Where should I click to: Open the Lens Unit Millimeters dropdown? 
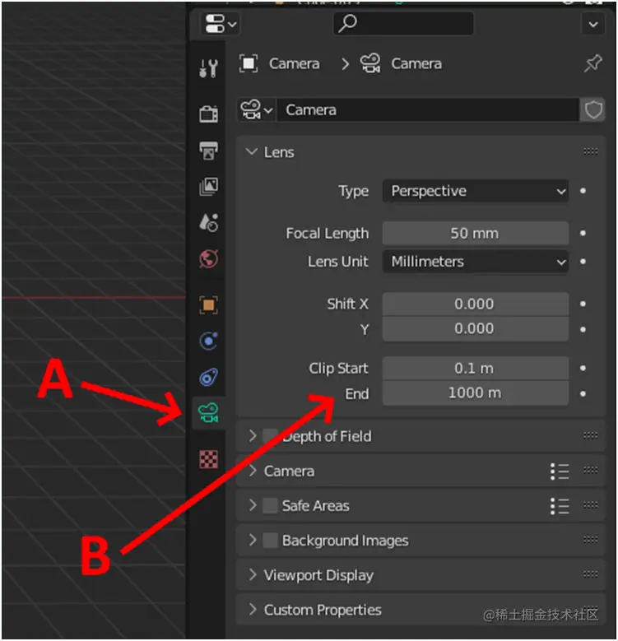coord(476,262)
